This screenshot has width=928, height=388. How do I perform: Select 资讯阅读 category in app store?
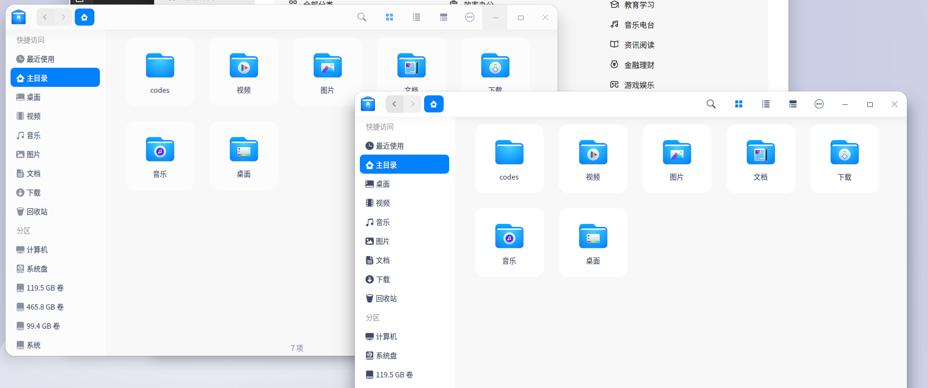pyautogui.click(x=632, y=45)
